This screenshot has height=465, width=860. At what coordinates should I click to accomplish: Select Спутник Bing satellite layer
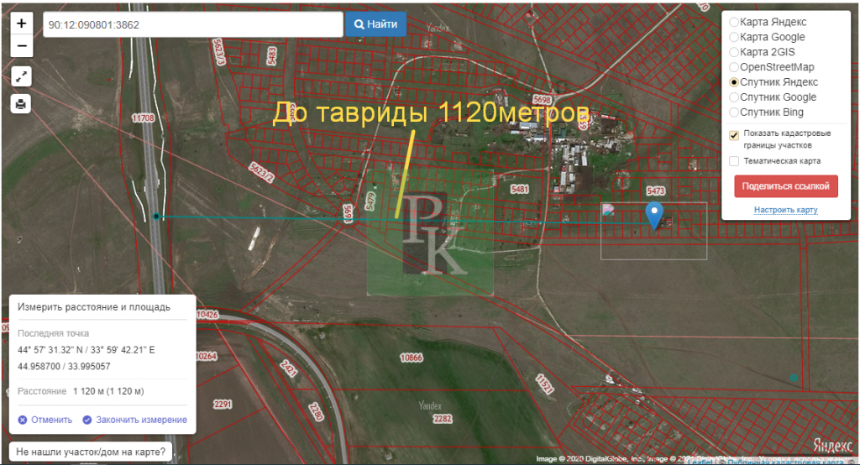click(x=734, y=112)
